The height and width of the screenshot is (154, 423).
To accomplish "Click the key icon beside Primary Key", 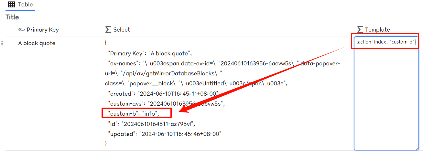I will (22, 30).
